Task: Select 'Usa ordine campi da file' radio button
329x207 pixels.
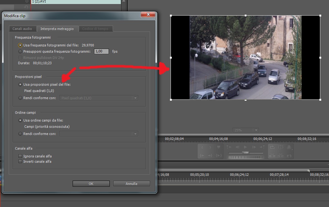Action: pyautogui.click(x=20, y=120)
